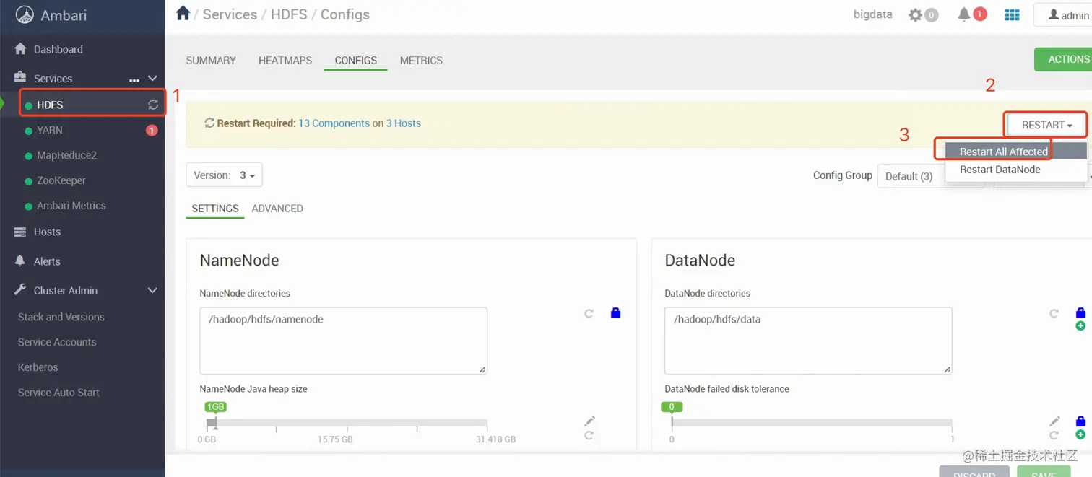1092x477 pixels.
Task: Click failed disk tolerance green plus icon
Action: 1080,434
